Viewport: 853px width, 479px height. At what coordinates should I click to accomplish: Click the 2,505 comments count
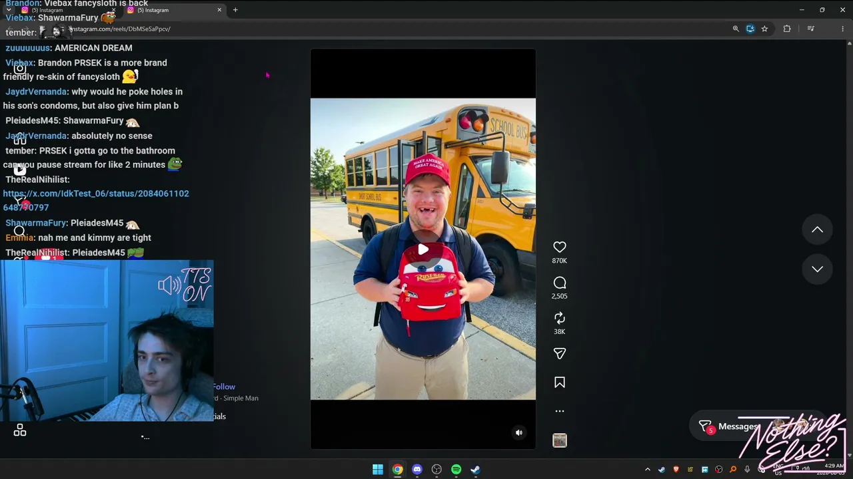coord(560,296)
